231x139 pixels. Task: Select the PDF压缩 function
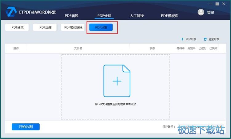point(45,27)
